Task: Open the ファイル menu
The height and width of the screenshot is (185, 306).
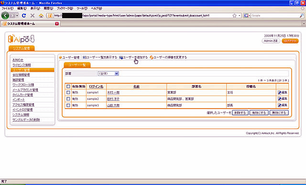Action: click(x=8, y=9)
